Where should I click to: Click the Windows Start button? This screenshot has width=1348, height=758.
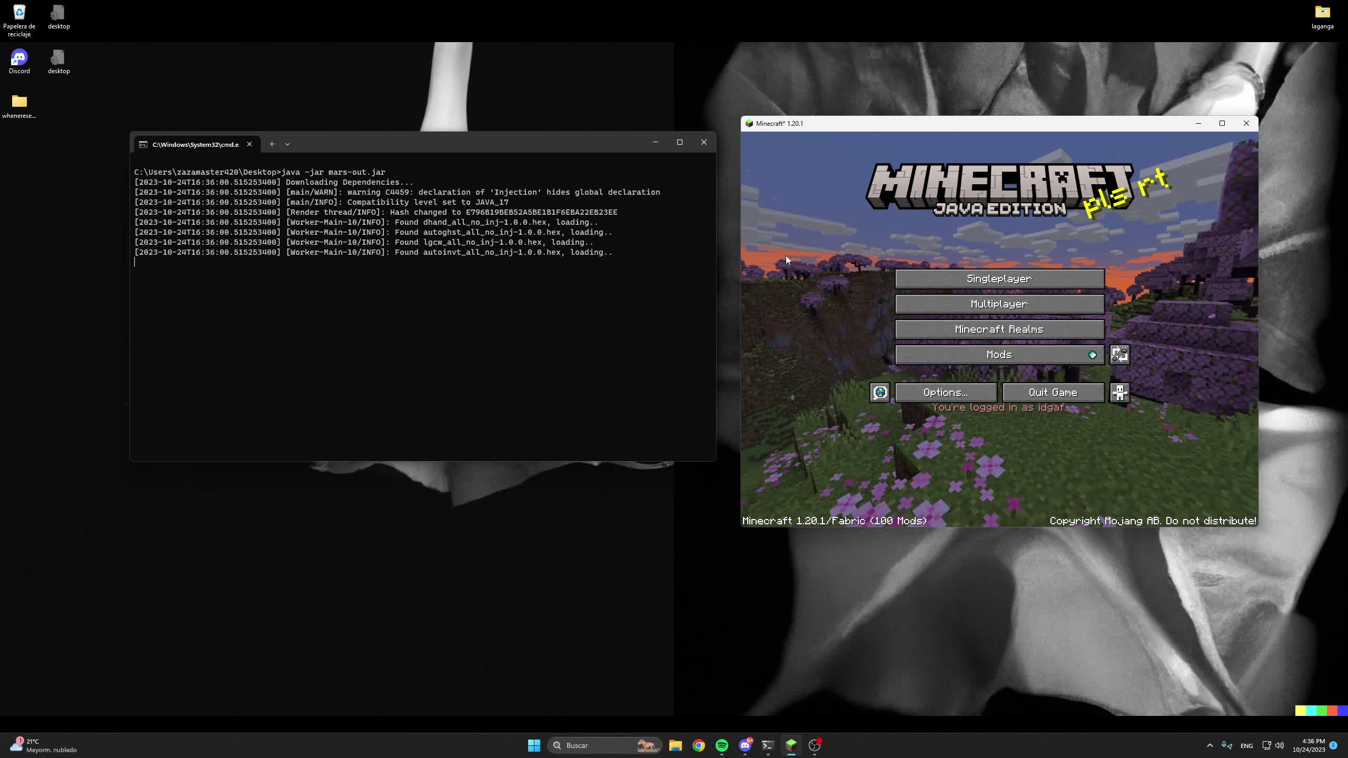pos(534,745)
